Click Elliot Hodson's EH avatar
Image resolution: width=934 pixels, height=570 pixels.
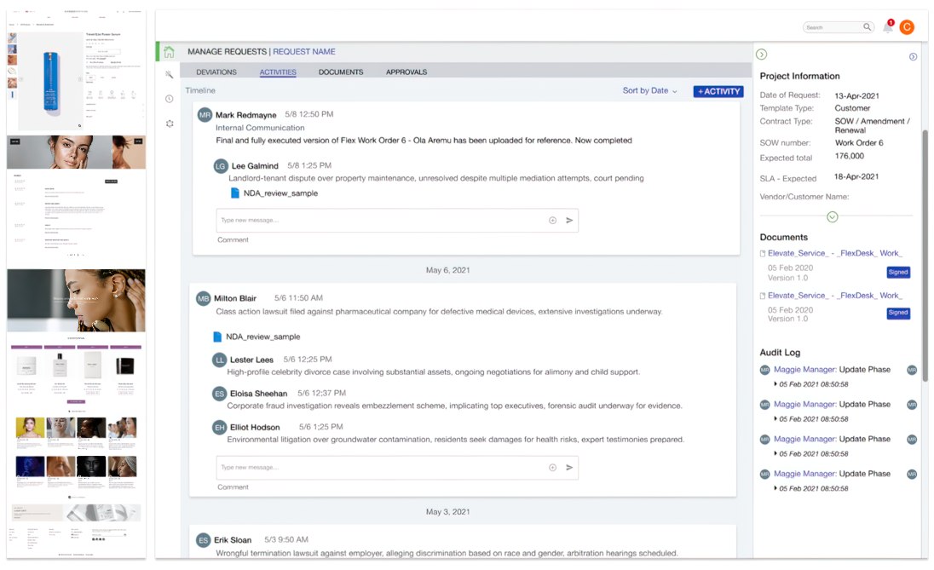click(220, 428)
